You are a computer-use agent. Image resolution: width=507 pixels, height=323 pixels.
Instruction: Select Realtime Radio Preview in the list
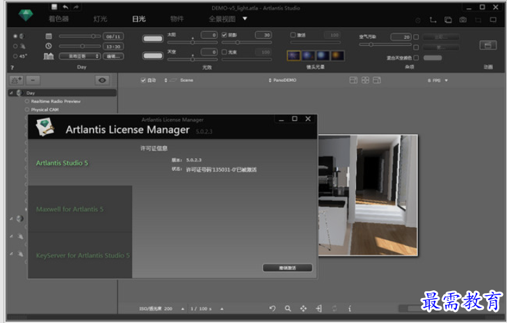(x=56, y=101)
